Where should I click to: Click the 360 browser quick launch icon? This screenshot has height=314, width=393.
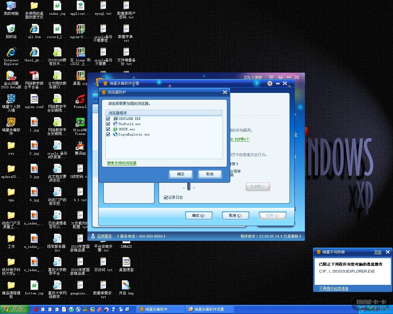pyautogui.click(x=71, y=309)
